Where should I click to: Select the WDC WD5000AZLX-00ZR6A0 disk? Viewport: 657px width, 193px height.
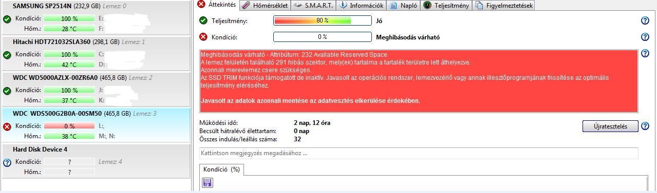point(96,89)
